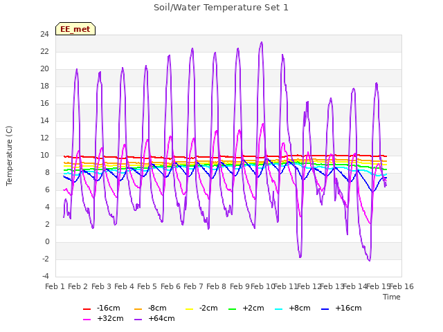443x332 pixels.
Task: Click the -2 y-axis tick label
Action: [x=46, y=259]
